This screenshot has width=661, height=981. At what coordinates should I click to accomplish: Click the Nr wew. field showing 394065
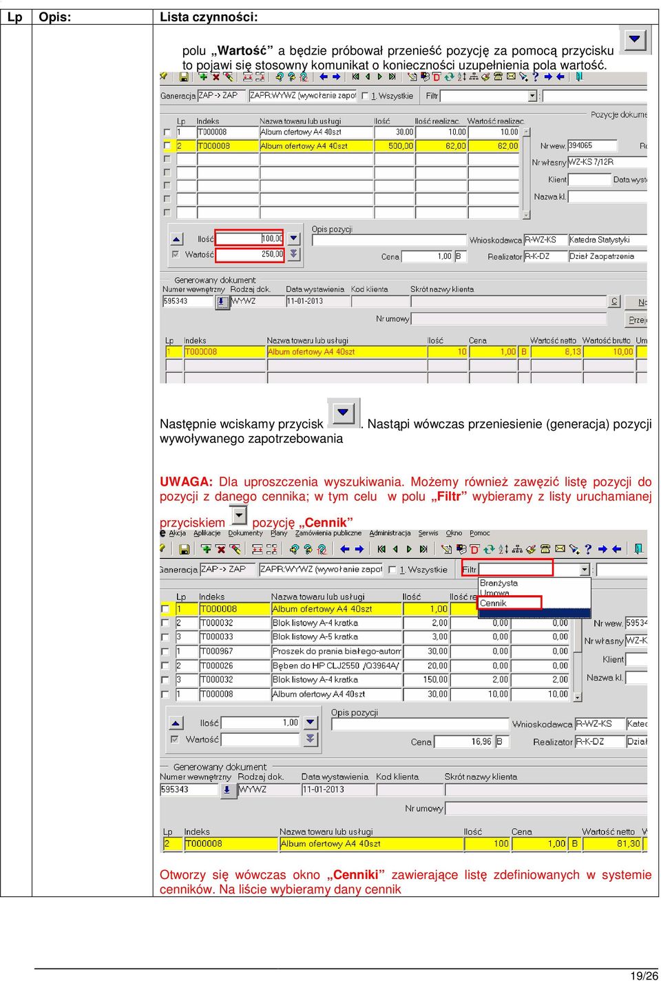(592, 145)
